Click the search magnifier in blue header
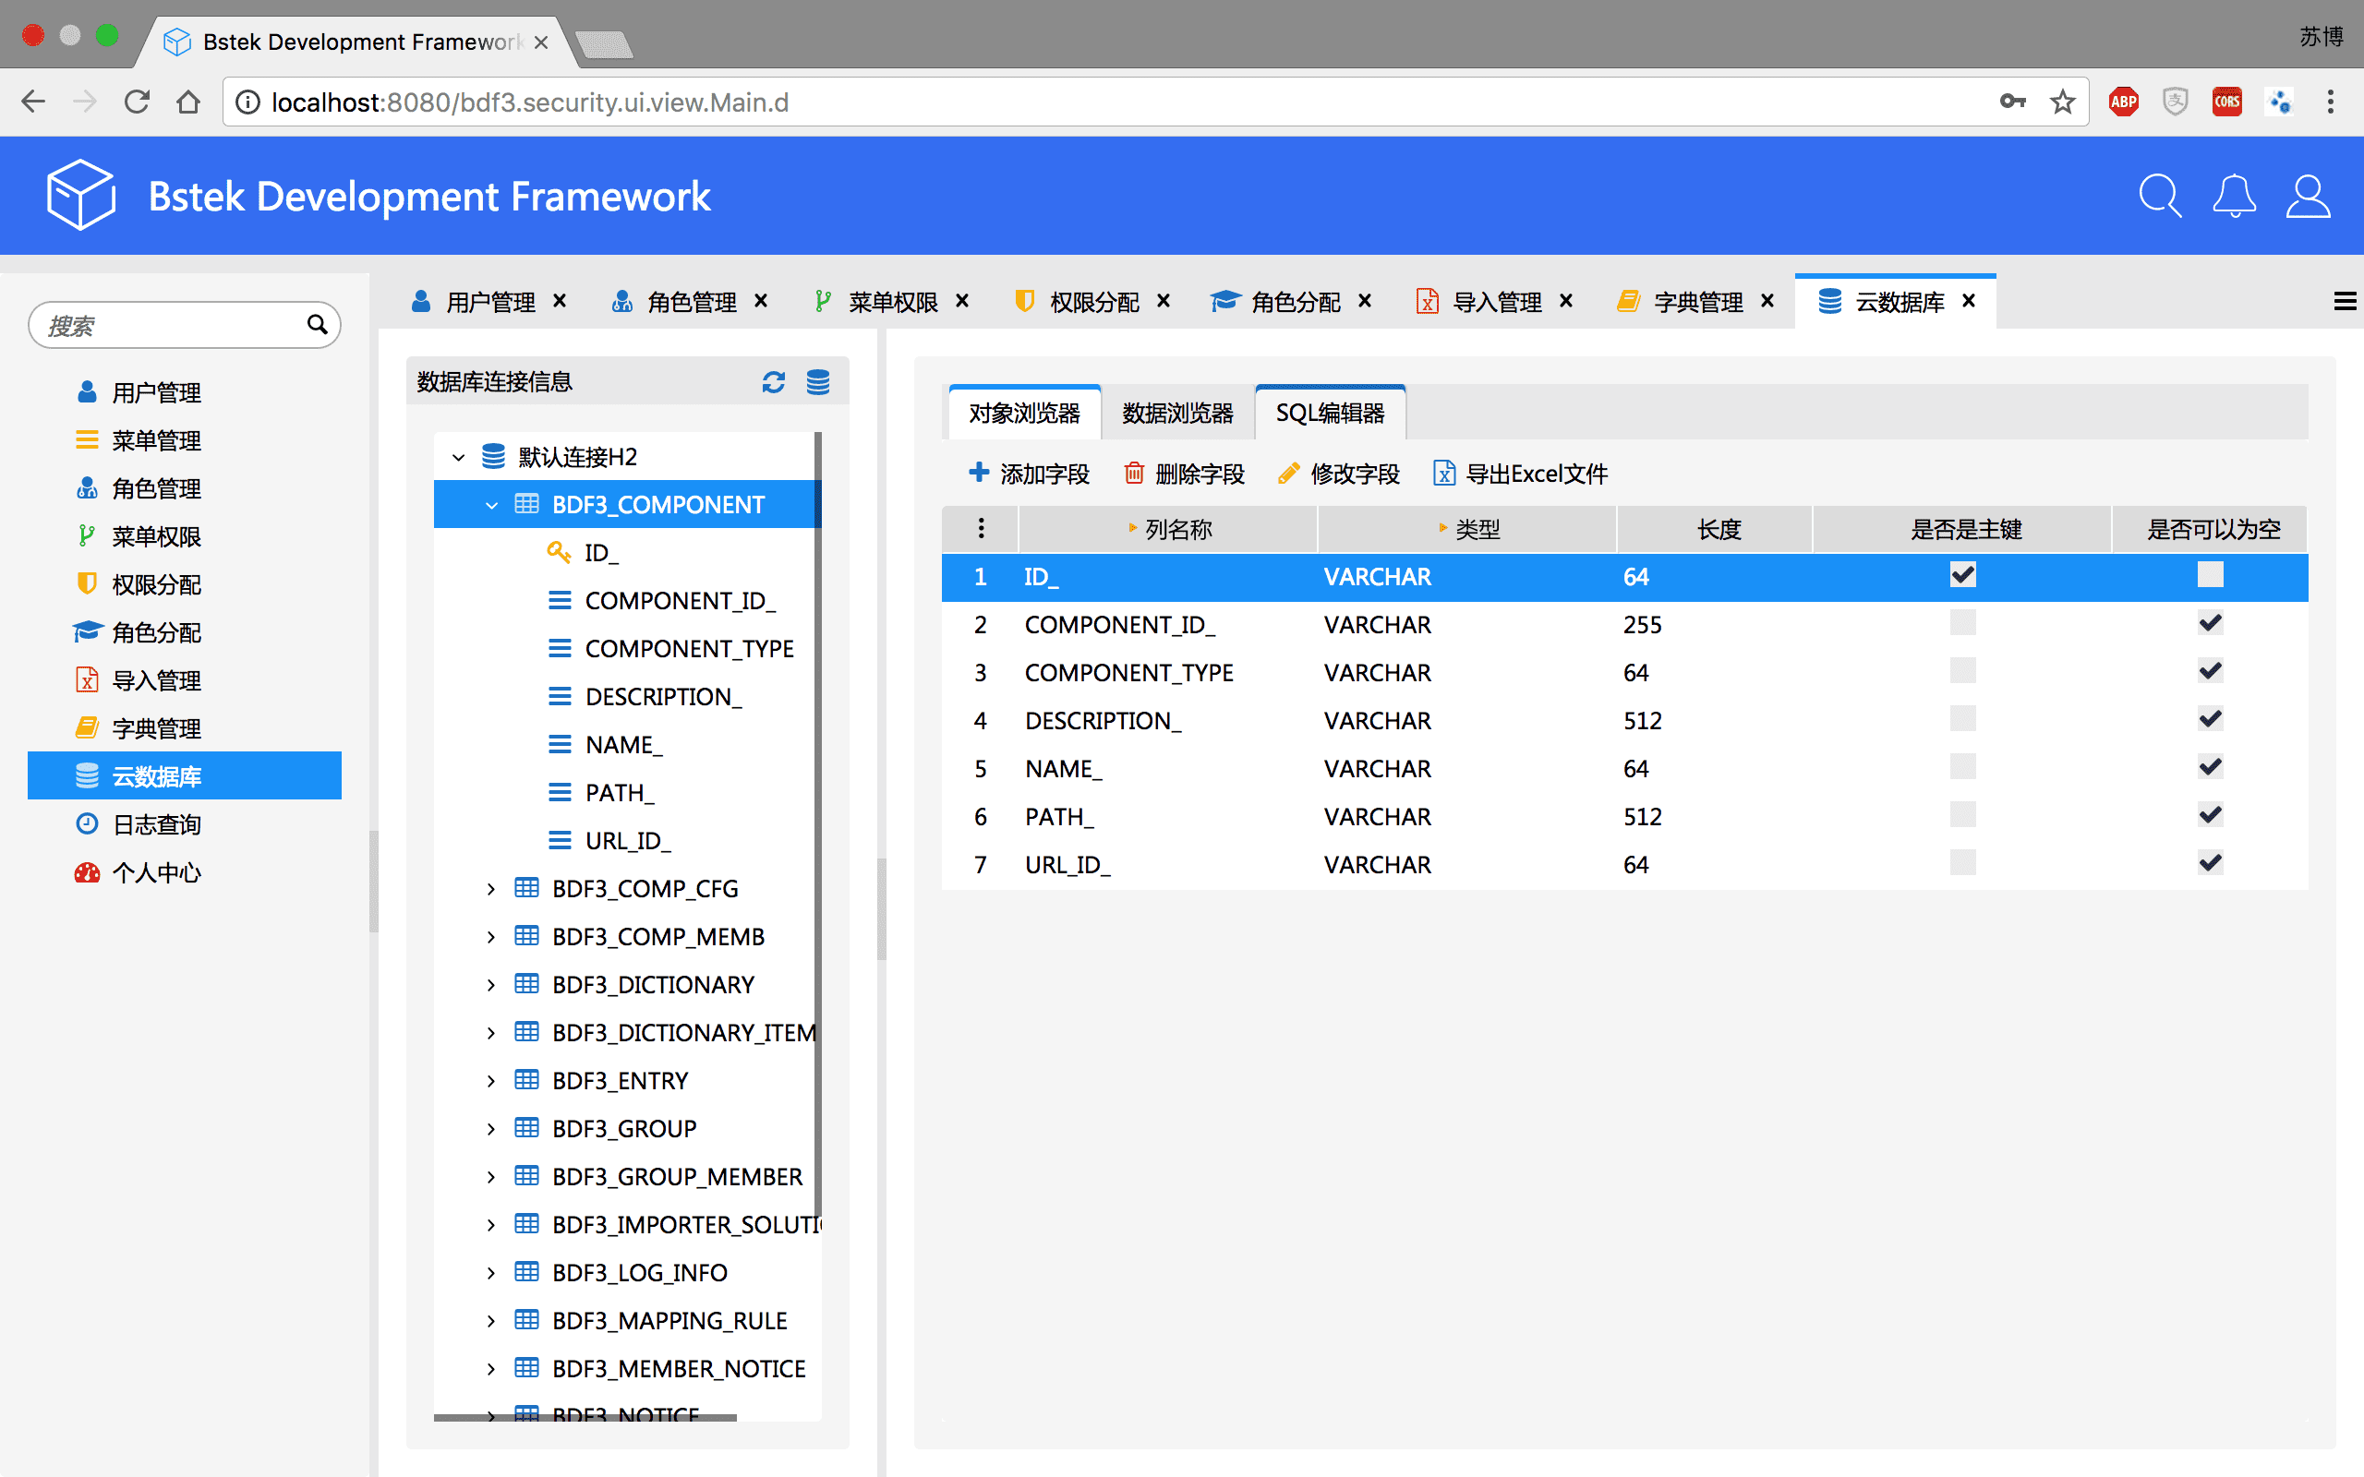The image size is (2364, 1477). pyautogui.click(x=2159, y=197)
